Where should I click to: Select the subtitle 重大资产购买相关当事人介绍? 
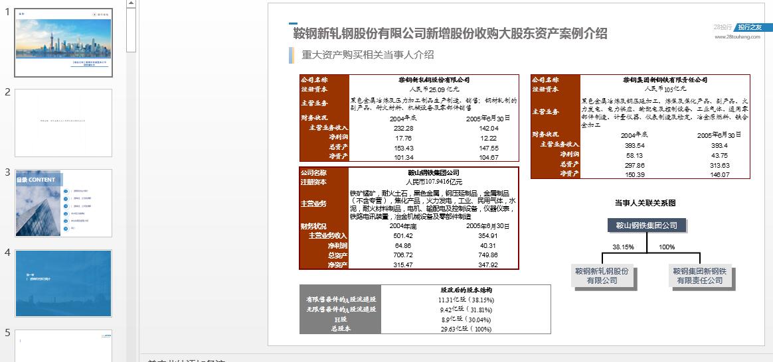coord(368,54)
